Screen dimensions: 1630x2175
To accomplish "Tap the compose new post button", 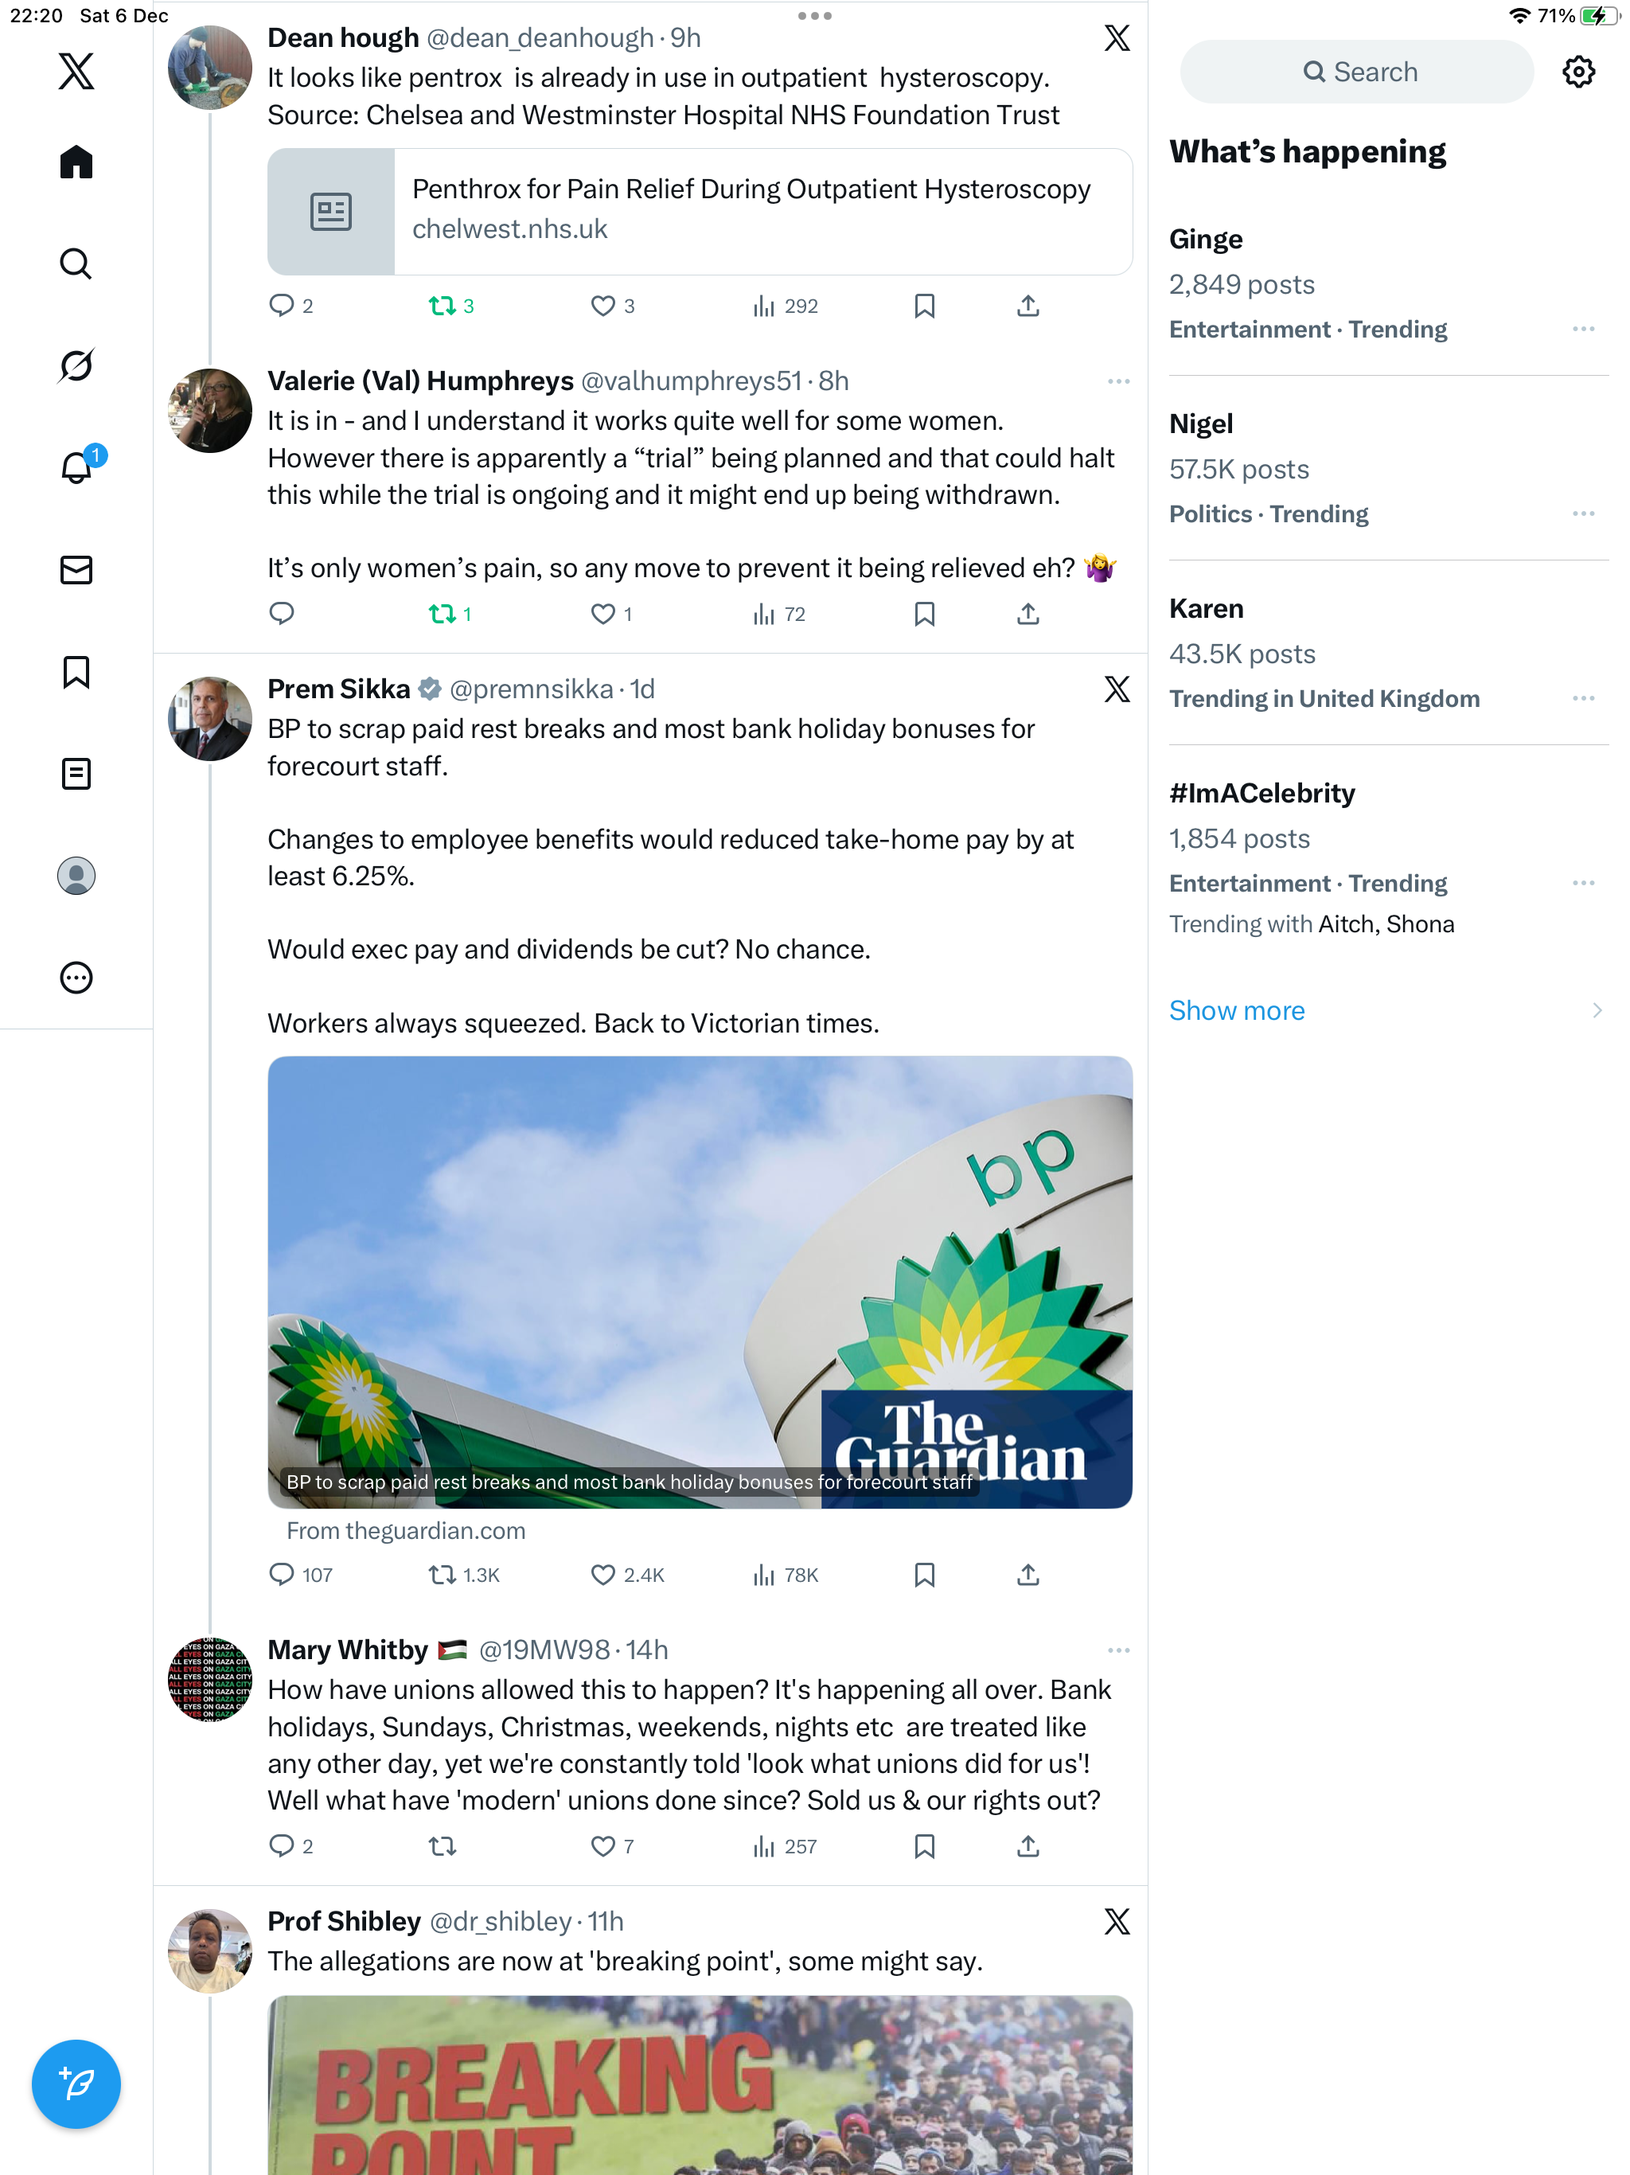I will [76, 2083].
